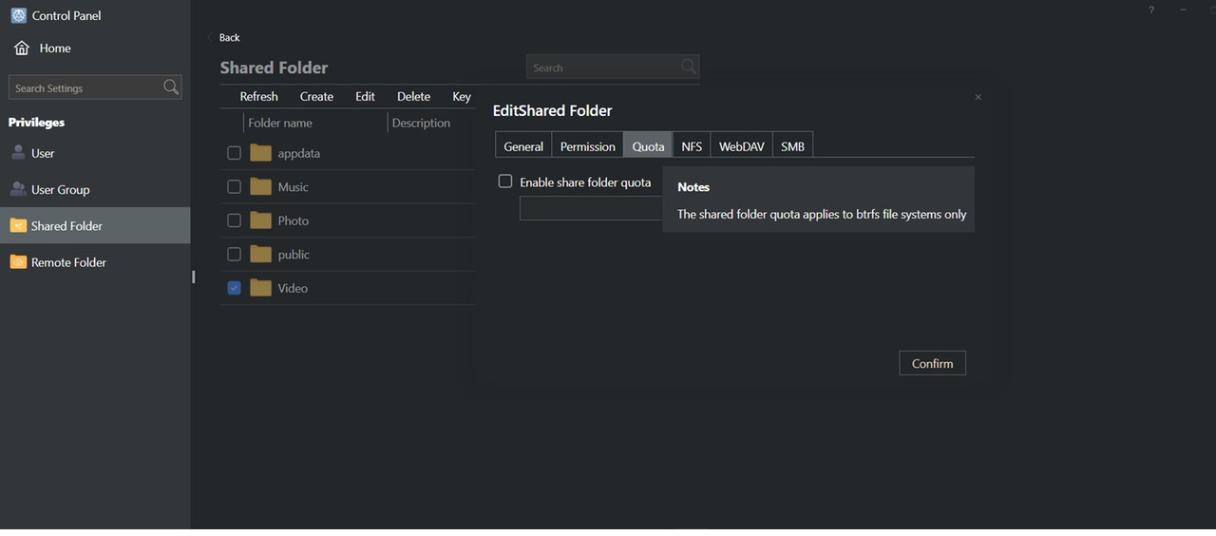
Task: Click the Shared Folder search magnifier icon
Action: [689, 67]
